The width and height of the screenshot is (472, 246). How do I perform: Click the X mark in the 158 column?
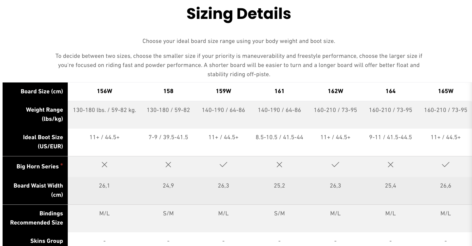168,165
